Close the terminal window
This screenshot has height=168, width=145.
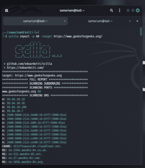click(x=138, y=10)
